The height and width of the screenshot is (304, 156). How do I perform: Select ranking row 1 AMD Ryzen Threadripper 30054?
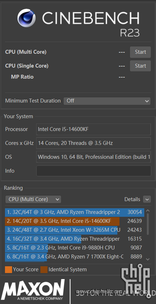(74, 212)
